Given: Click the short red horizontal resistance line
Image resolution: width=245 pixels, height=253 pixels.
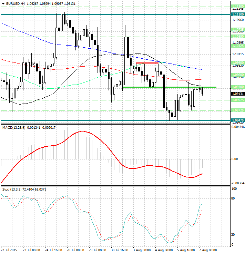Looking at the screenshot, I should (x=147, y=63).
